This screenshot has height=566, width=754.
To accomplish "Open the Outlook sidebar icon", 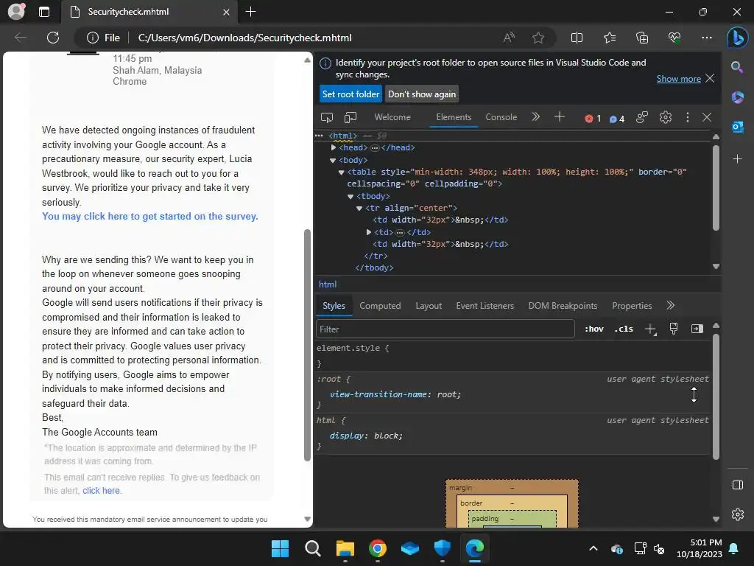I will click(737, 127).
